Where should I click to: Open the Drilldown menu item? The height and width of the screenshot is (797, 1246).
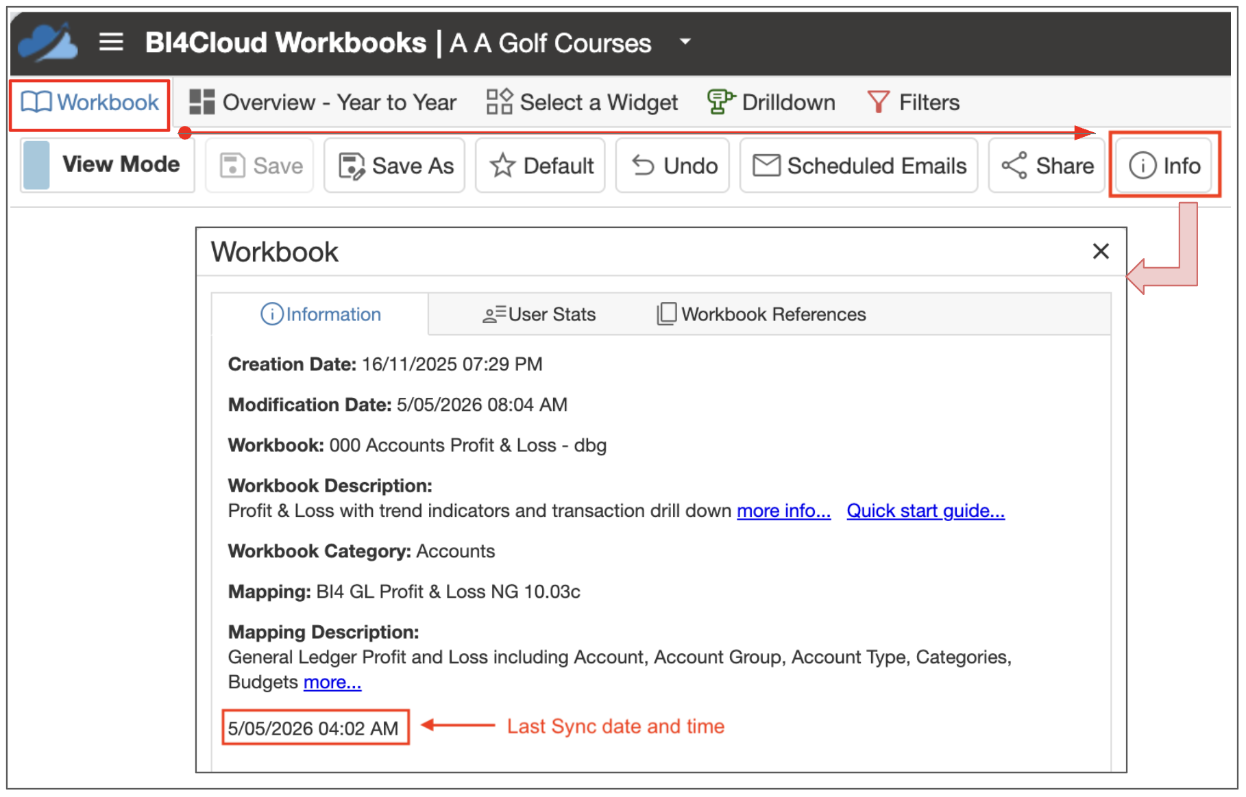tap(771, 103)
